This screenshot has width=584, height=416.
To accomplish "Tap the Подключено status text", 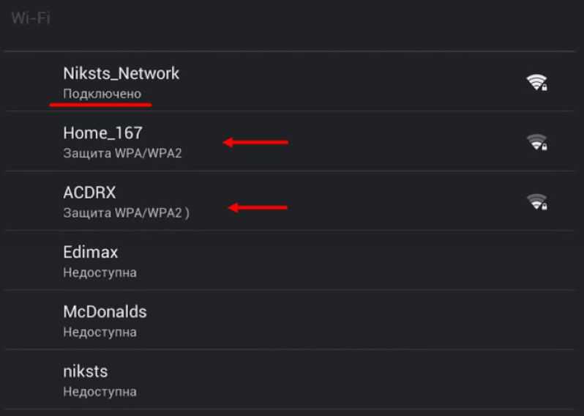I will (x=102, y=94).
